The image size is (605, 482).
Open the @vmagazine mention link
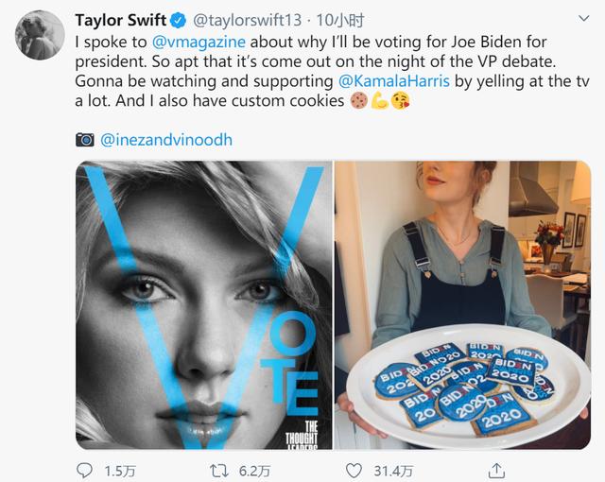[x=199, y=42]
